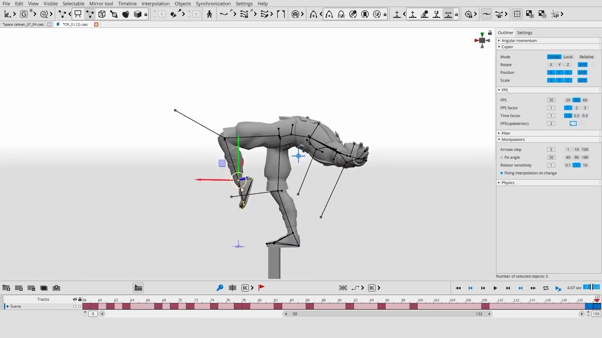Open the Interpolation menu
Image resolution: width=602 pixels, height=338 pixels.
pos(156,4)
